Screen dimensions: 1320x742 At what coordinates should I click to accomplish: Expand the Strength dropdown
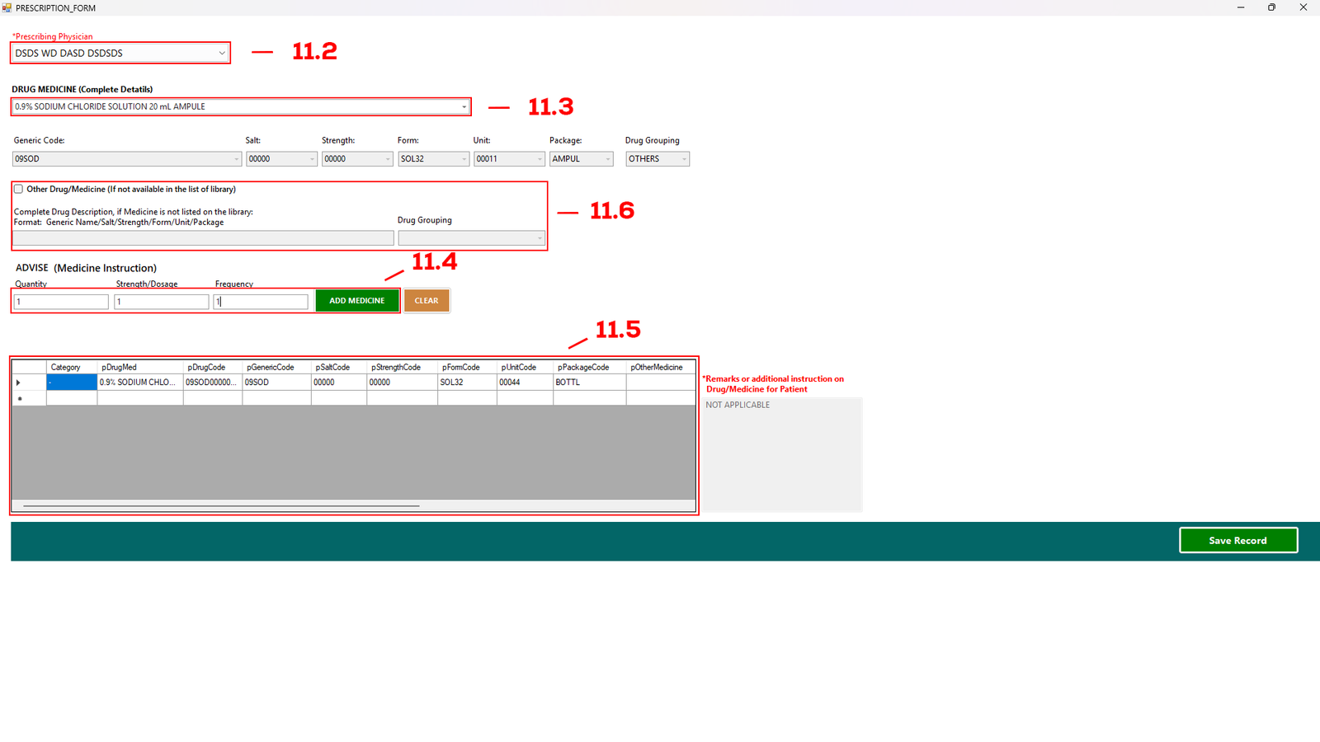pos(388,159)
